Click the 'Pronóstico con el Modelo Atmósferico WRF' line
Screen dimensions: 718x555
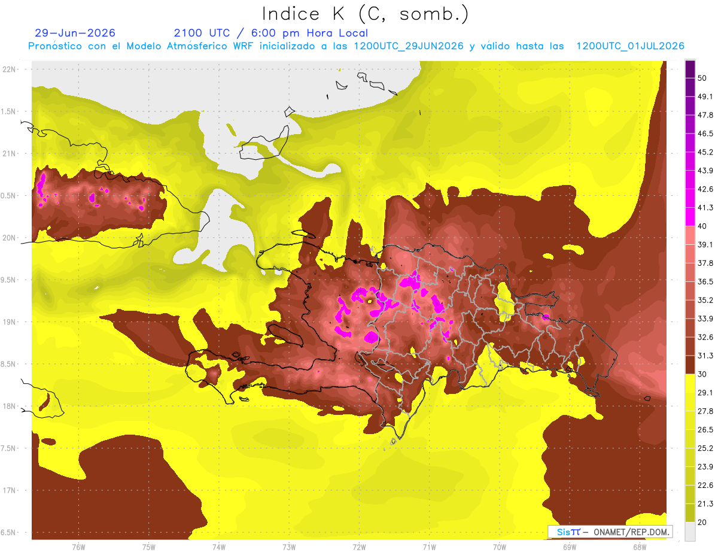pos(356,46)
